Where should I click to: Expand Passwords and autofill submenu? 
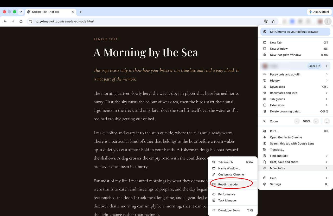295,74
